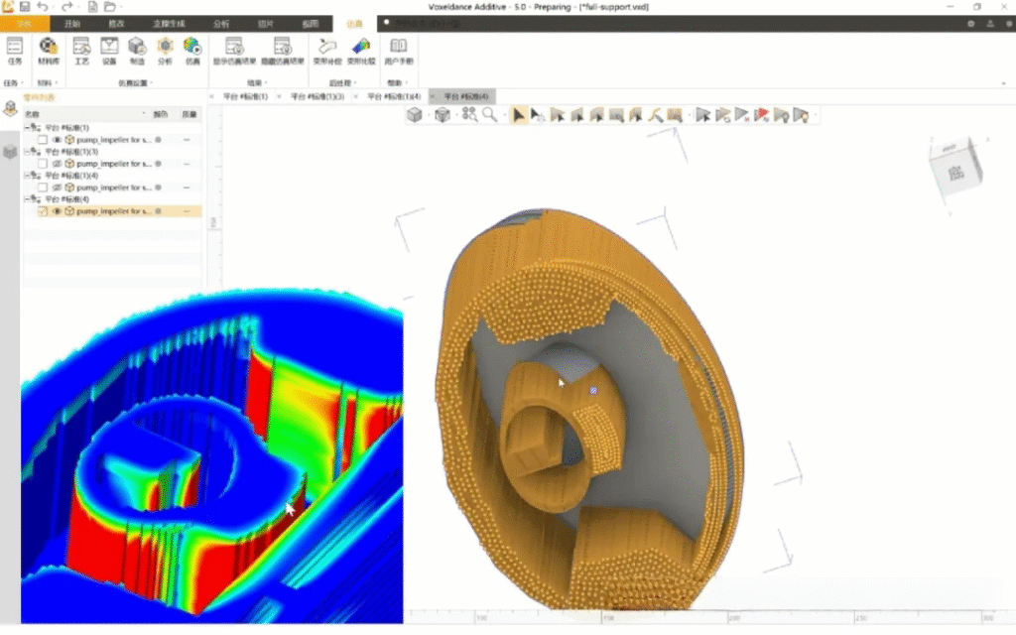Screen dimensions: 1016x635
Task: Collapse the 平台 #标准(1) tree node
Action: click(28, 128)
